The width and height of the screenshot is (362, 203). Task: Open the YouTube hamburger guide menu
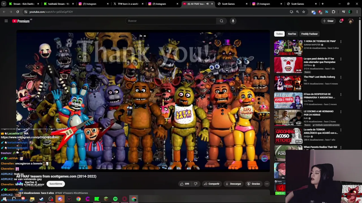(x=6, y=21)
